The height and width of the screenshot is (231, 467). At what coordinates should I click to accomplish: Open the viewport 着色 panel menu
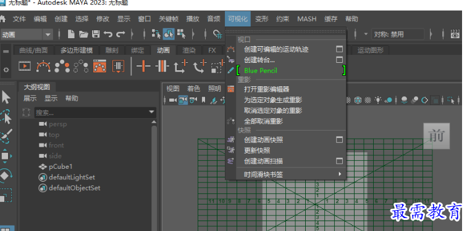pyautogui.click(x=193, y=89)
